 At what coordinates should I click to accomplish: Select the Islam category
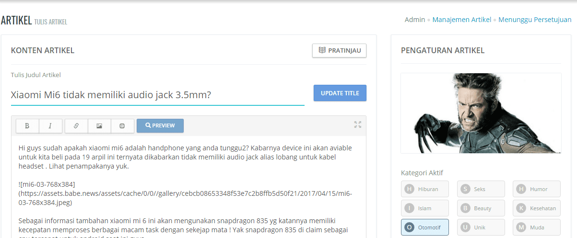[x=425, y=208]
